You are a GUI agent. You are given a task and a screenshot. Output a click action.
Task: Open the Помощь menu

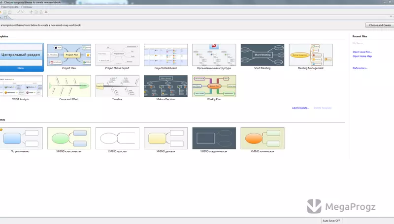[x=27, y=7]
